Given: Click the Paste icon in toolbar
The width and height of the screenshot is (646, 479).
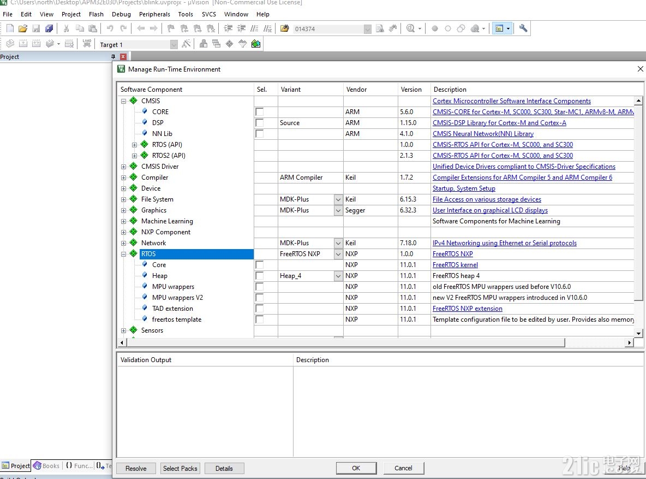Looking at the screenshot, I should (93, 28).
